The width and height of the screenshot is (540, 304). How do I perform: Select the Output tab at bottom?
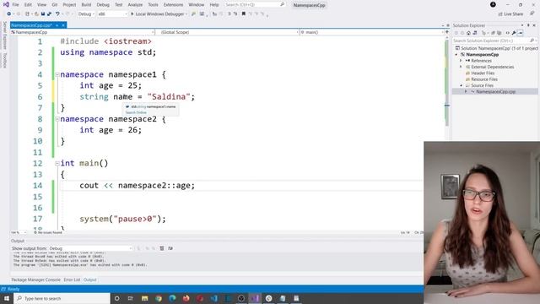90,280
